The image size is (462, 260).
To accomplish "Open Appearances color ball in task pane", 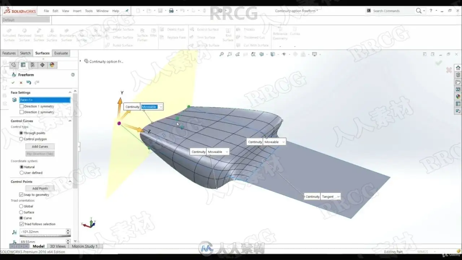I will pos(458,97).
